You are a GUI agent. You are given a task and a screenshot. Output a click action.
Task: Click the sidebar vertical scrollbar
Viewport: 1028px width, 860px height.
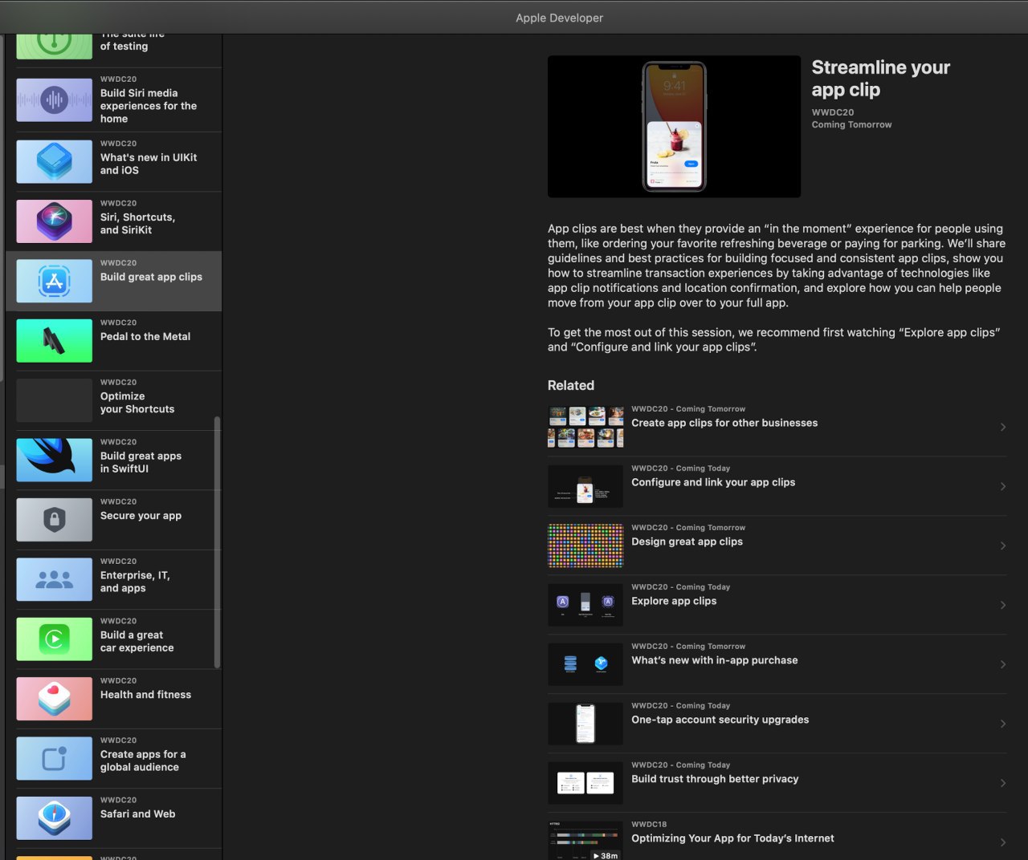pos(217,542)
